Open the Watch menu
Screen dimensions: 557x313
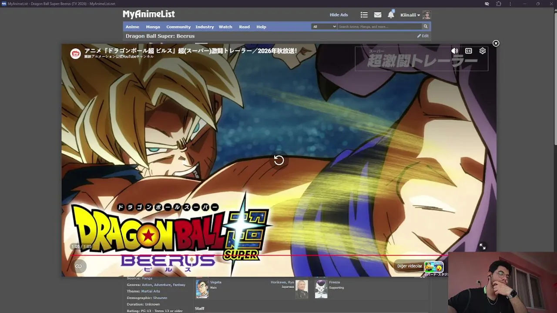coord(225,27)
